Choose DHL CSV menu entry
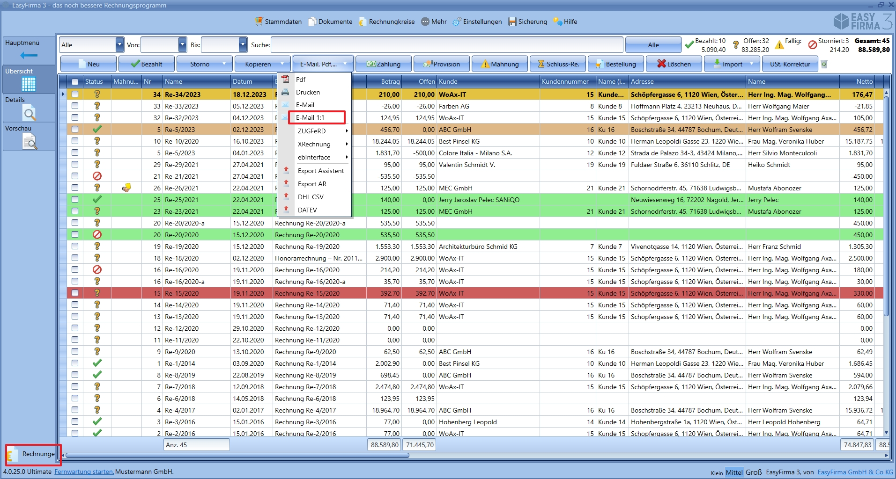The width and height of the screenshot is (896, 479). point(314,197)
